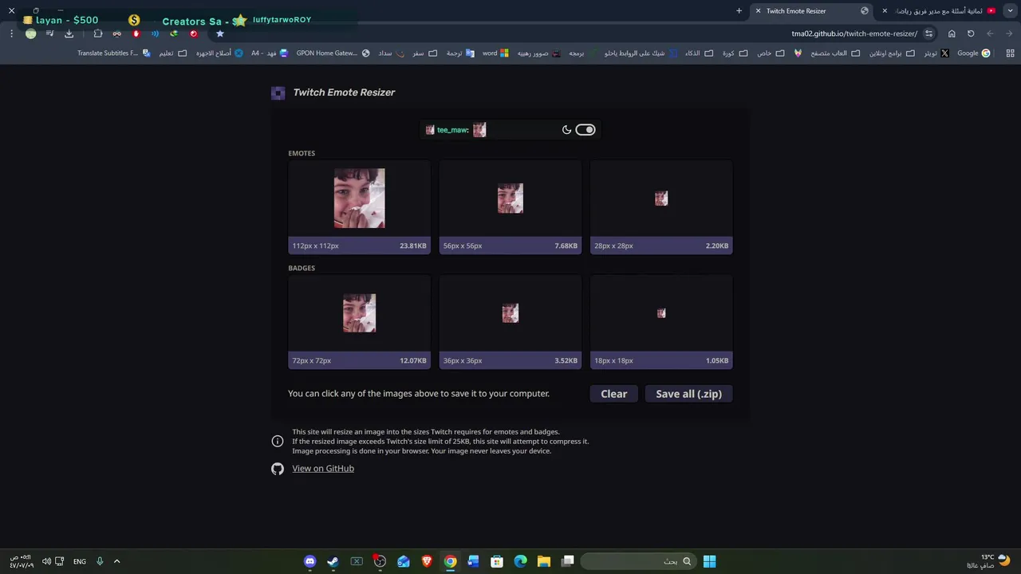This screenshot has width=1021, height=574.
Task: Open the تعليم bookmarks folder
Action: 172,53
